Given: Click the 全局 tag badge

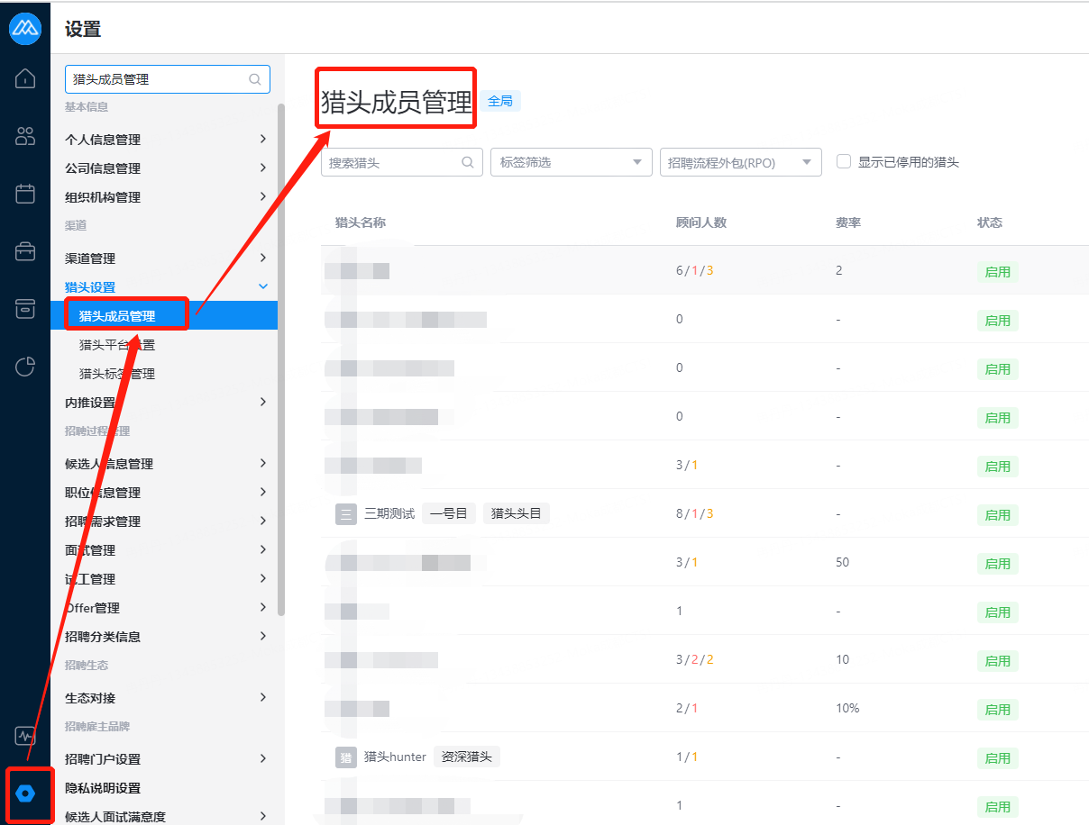Looking at the screenshot, I should [500, 101].
